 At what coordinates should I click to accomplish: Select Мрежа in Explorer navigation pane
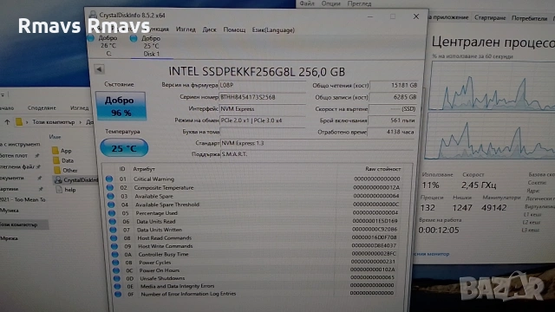coord(10,238)
